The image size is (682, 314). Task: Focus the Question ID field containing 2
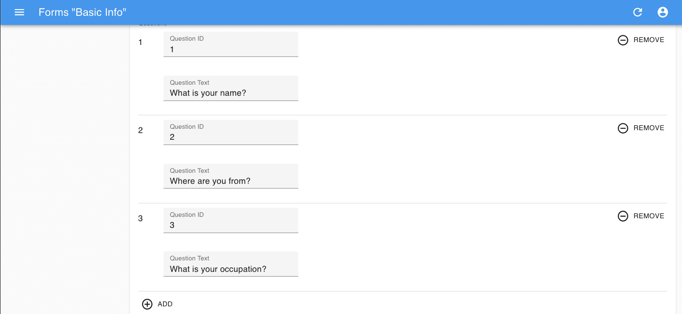[x=231, y=137]
